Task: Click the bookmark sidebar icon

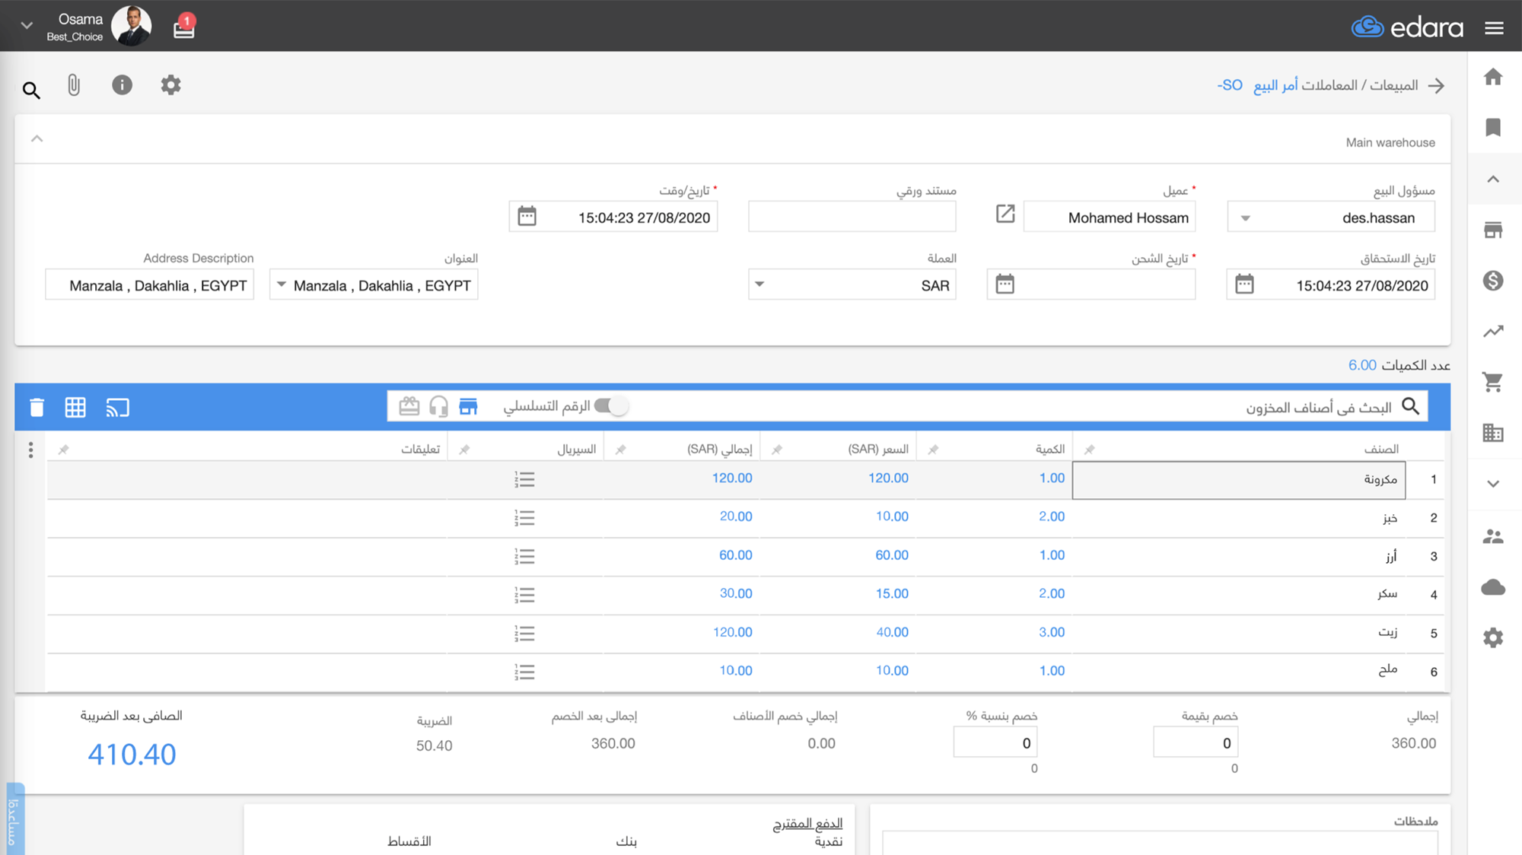Action: [x=1493, y=127]
